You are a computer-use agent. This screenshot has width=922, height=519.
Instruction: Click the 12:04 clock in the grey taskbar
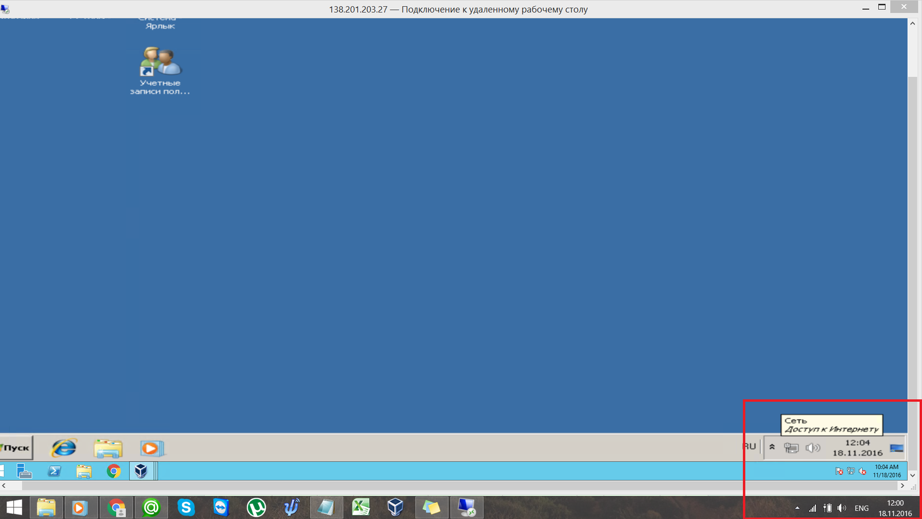click(857, 447)
